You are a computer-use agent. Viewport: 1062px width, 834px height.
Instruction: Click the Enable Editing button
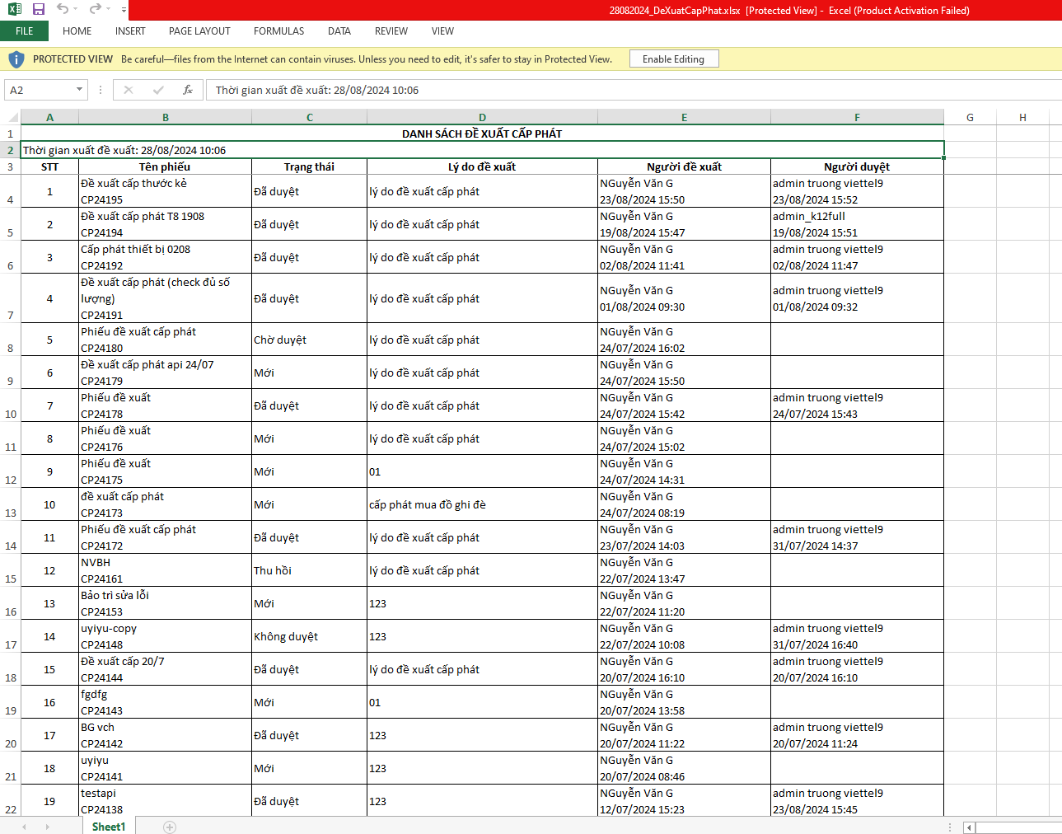tap(674, 59)
